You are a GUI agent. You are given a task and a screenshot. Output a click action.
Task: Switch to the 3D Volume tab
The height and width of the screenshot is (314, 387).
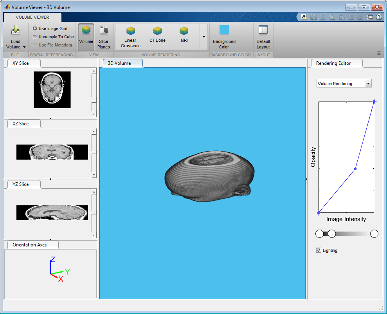pos(122,63)
